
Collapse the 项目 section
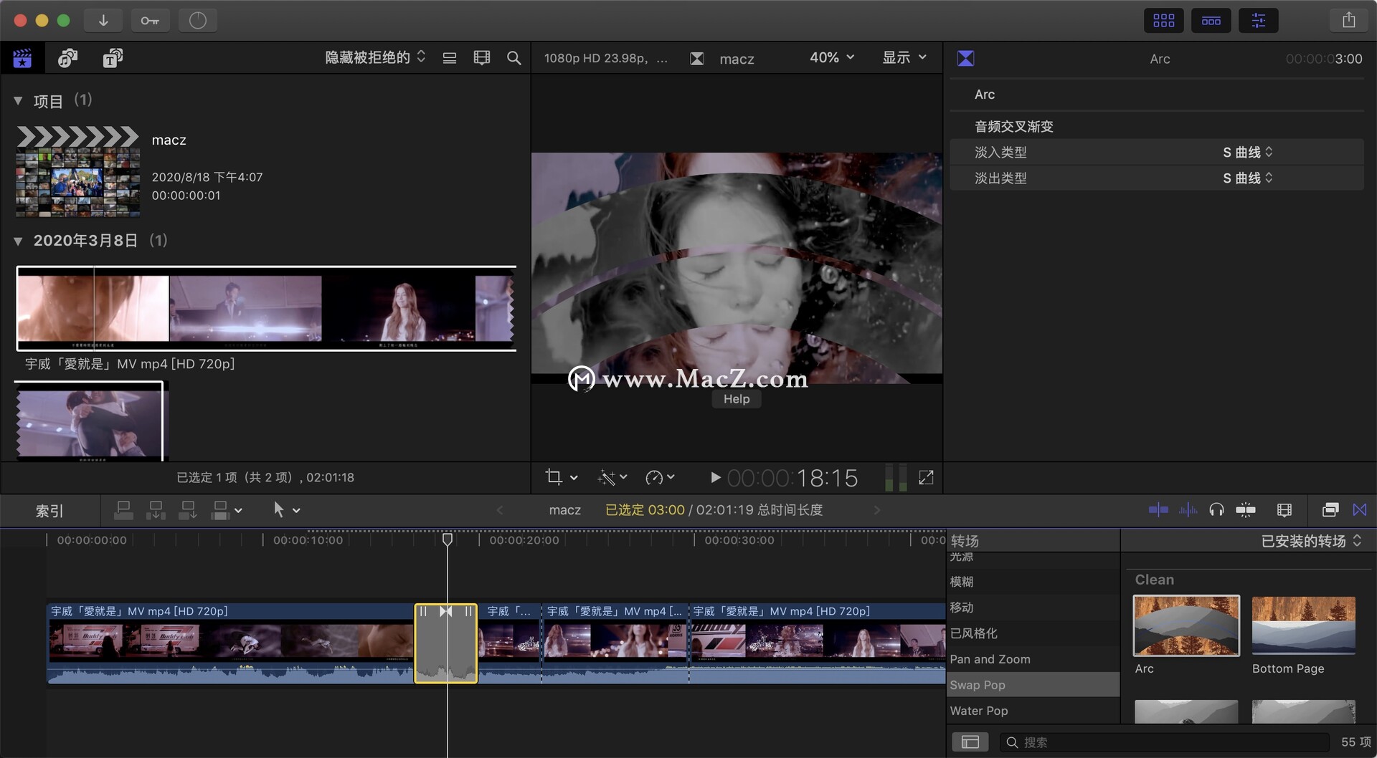pyautogui.click(x=18, y=101)
